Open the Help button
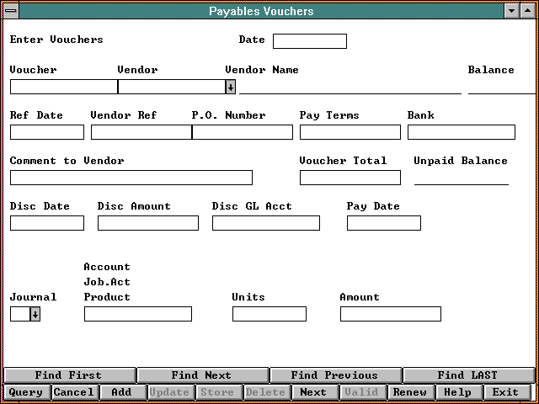Viewport: 539px width, 404px height. point(457,392)
